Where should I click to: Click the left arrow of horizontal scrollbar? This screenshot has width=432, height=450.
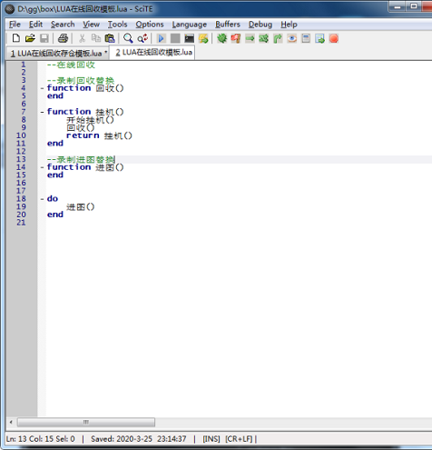(x=11, y=422)
